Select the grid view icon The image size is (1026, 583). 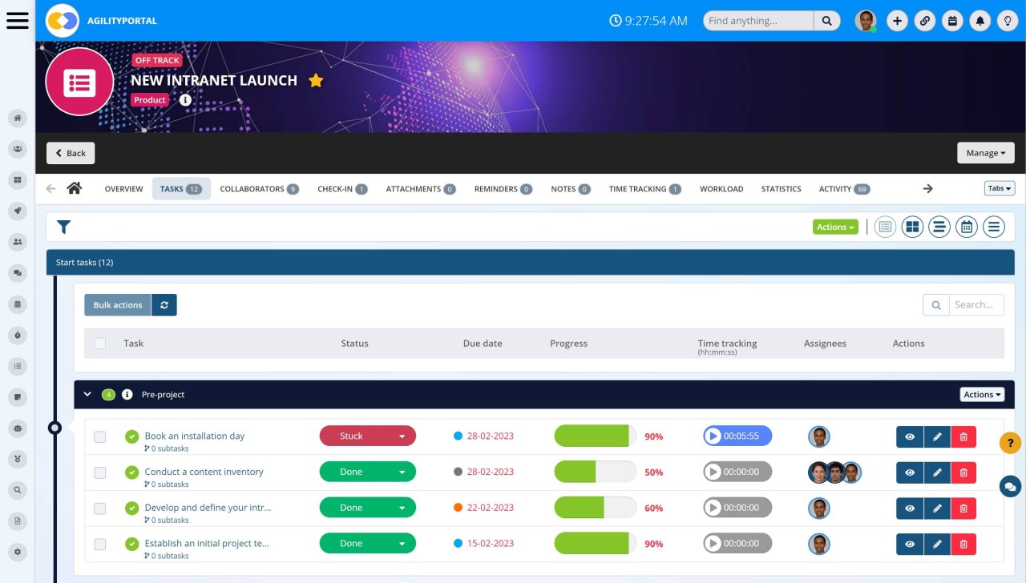912,227
